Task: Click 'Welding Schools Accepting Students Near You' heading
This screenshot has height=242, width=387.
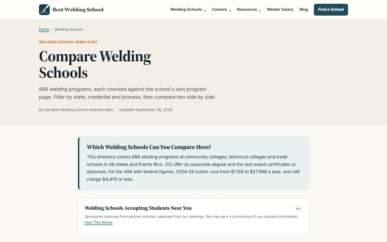Action: pyautogui.click(x=138, y=208)
